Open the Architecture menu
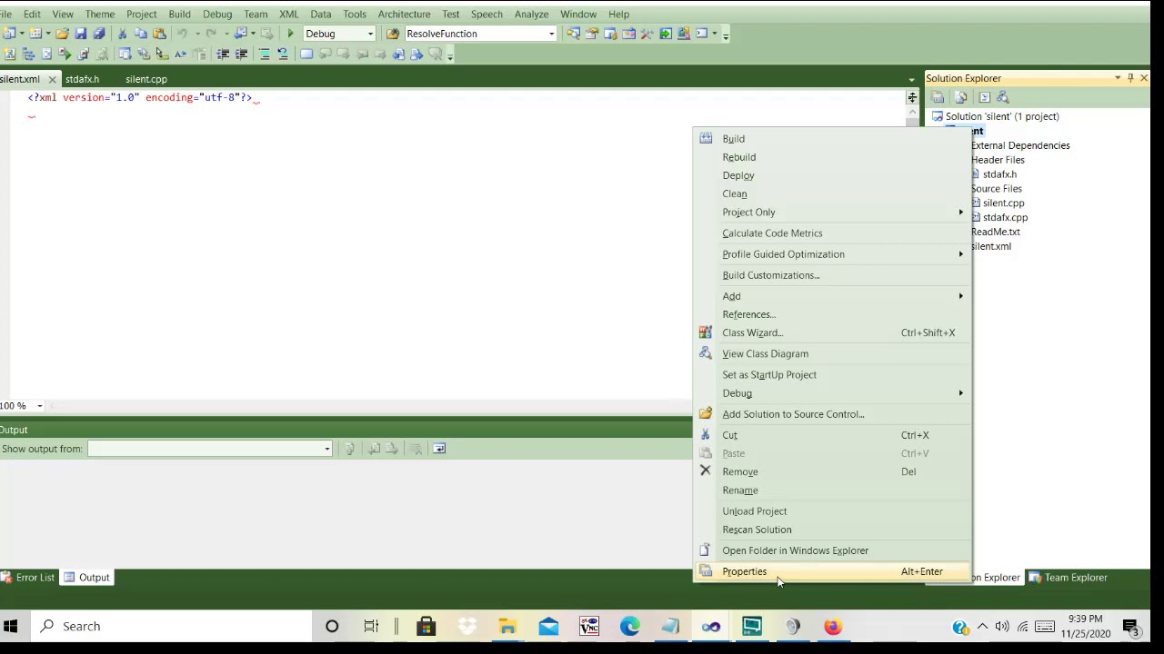 click(404, 14)
